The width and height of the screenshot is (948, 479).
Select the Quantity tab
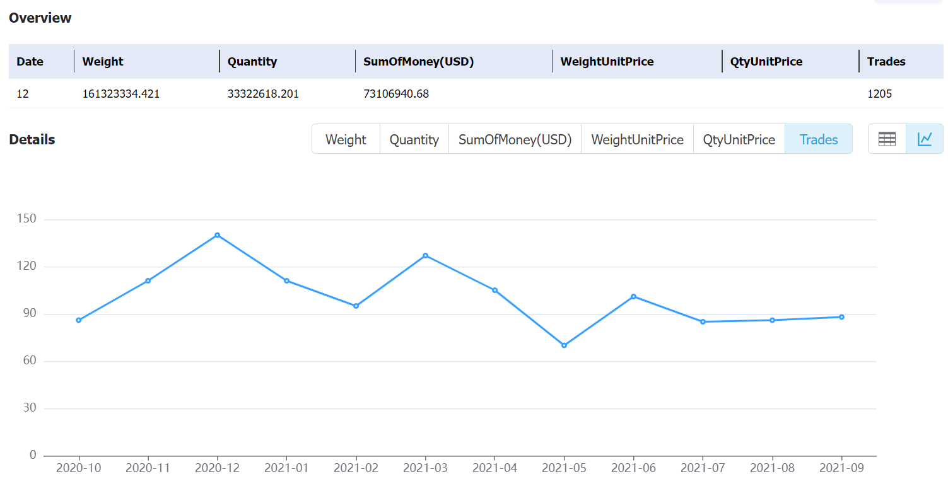(x=414, y=139)
